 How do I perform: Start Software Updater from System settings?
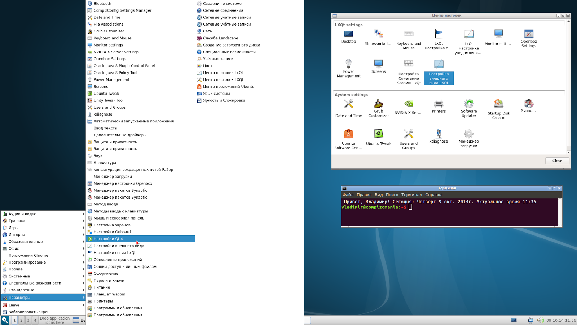coord(468,105)
